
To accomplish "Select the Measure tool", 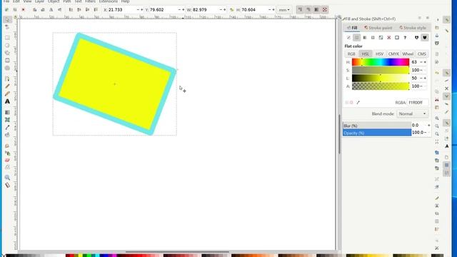I will 7,185.
